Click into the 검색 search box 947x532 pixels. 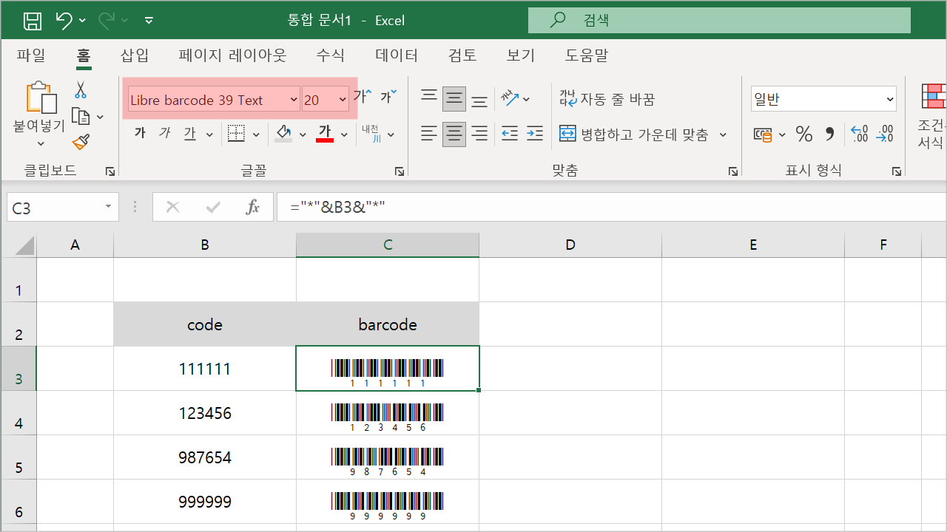[x=719, y=21]
